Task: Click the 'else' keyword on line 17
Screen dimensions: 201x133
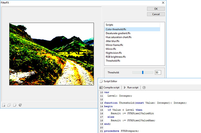Action: tap(111, 117)
